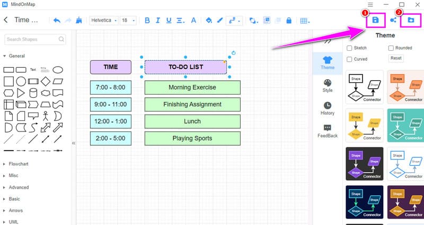
Task: Click the Export folder icon
Action: (x=411, y=20)
